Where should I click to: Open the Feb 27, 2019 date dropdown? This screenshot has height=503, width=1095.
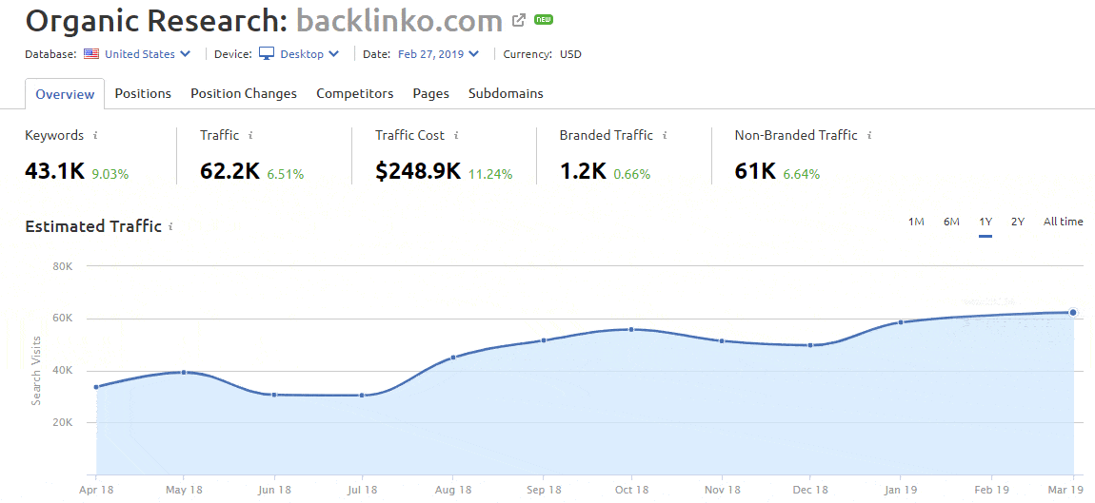pos(439,53)
